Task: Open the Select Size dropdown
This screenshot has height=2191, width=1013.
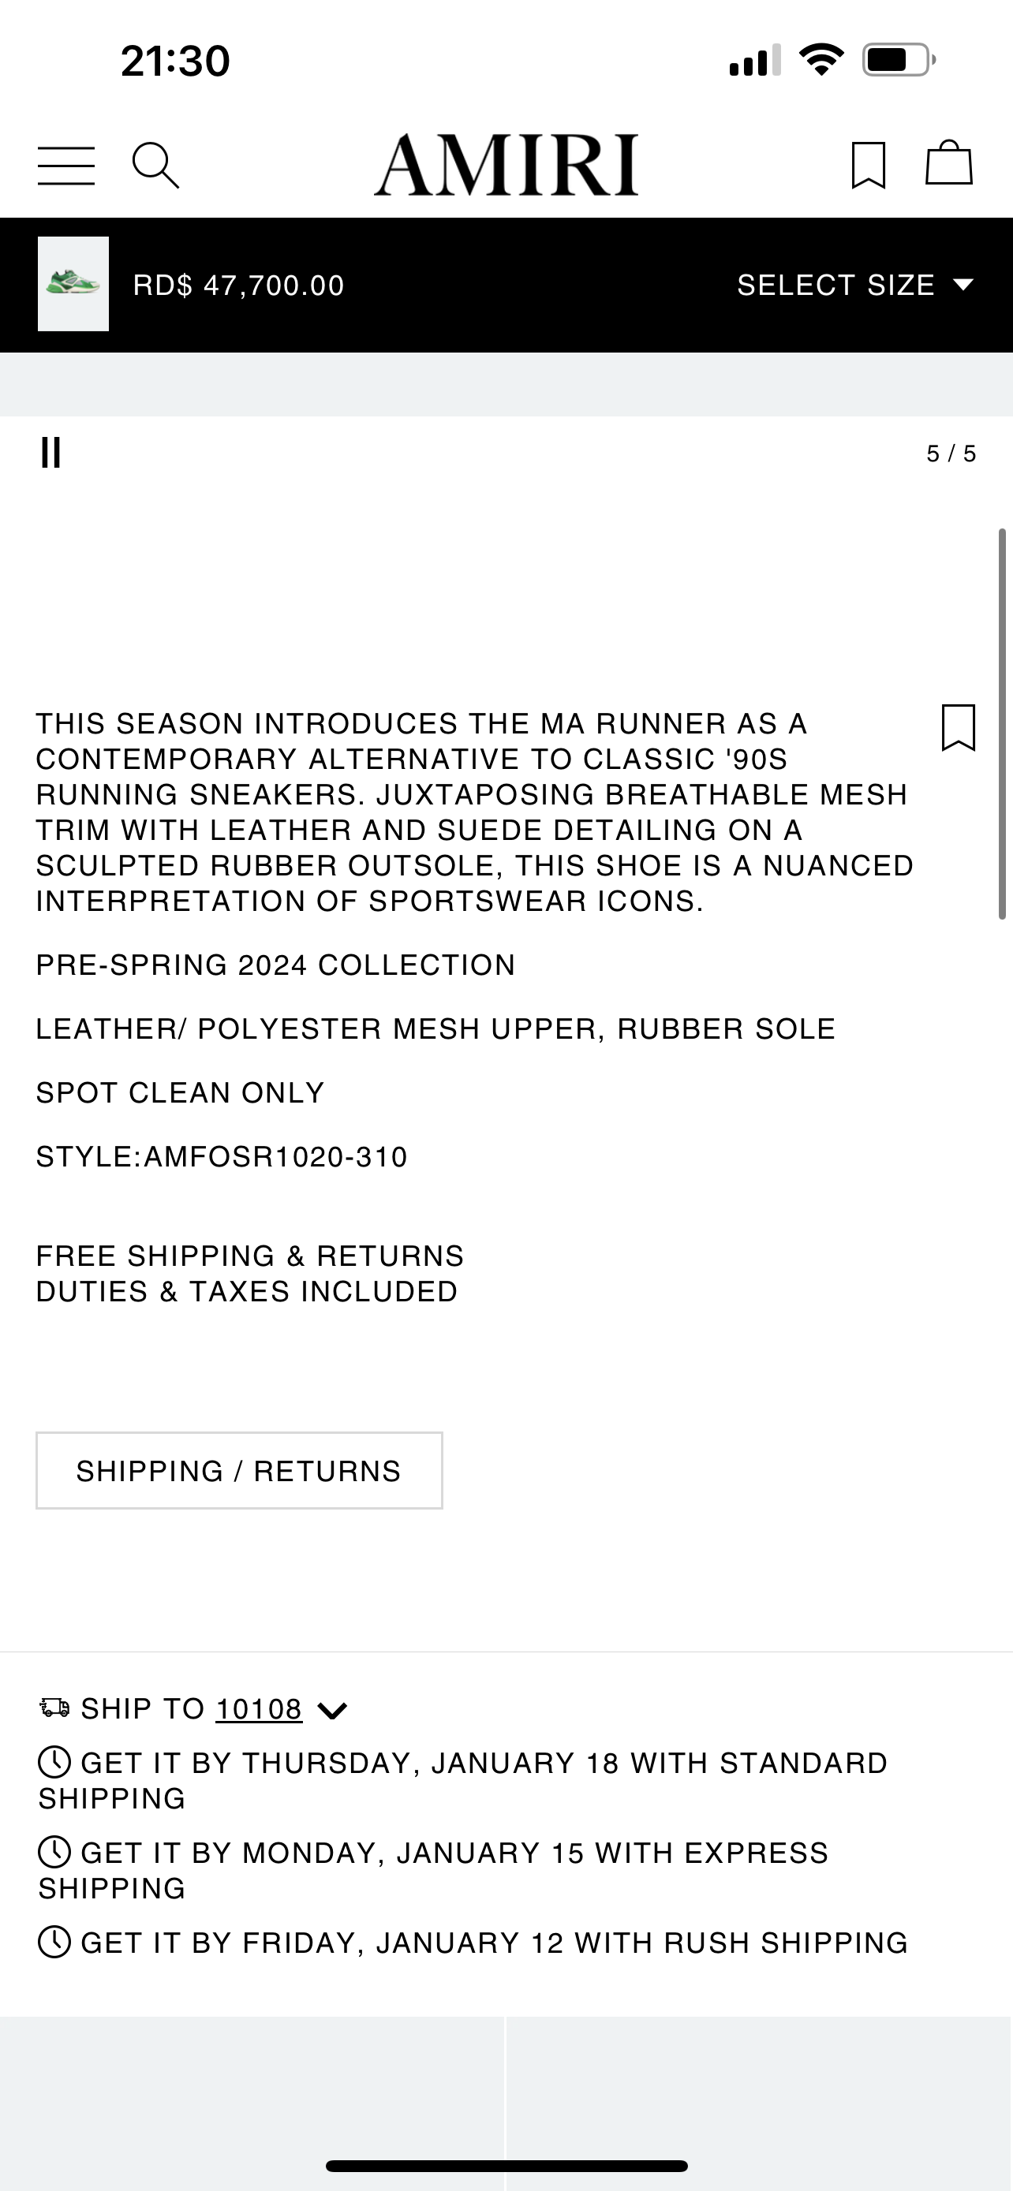Action: click(x=854, y=285)
